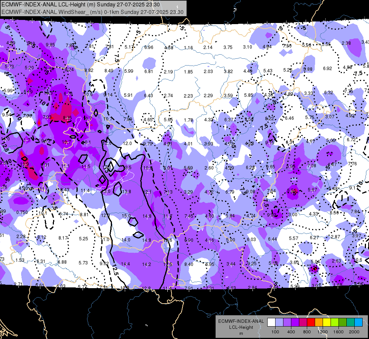Select the light lavender legend swatch
The height and width of the screenshot is (339, 369).
[x=279, y=322]
